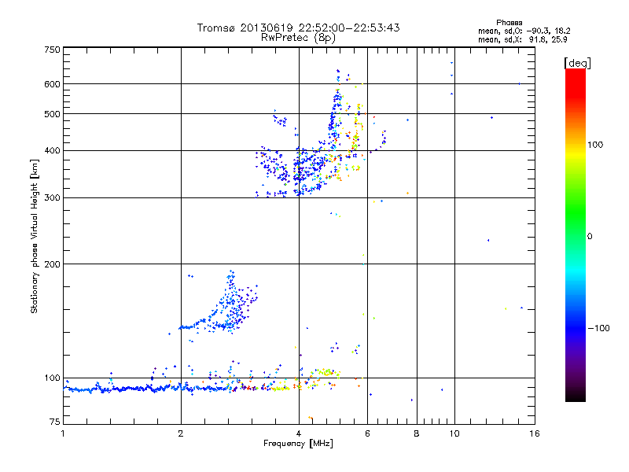
Task: Click the colorbar tick label '0'
Action: pos(590,237)
